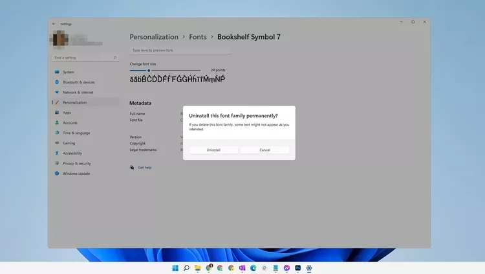Click the "Bookshelf Symbol 7" page title
The height and width of the screenshot is (274, 485).
pyautogui.click(x=249, y=37)
